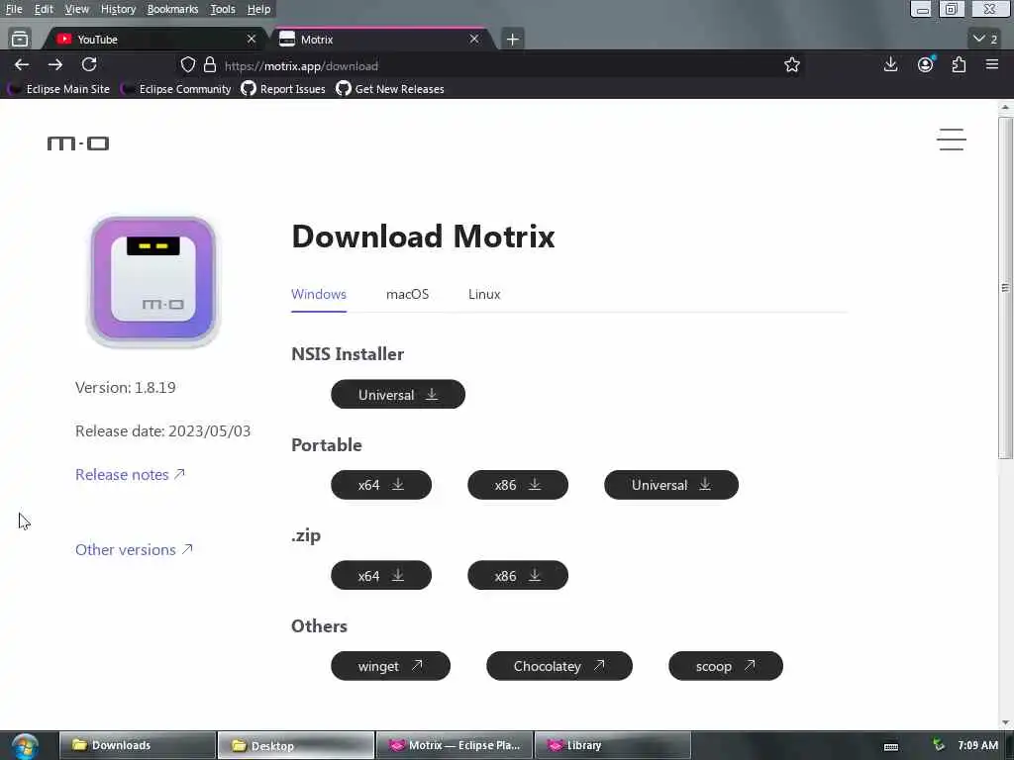Click the scrollbar up arrow

click(x=1005, y=107)
